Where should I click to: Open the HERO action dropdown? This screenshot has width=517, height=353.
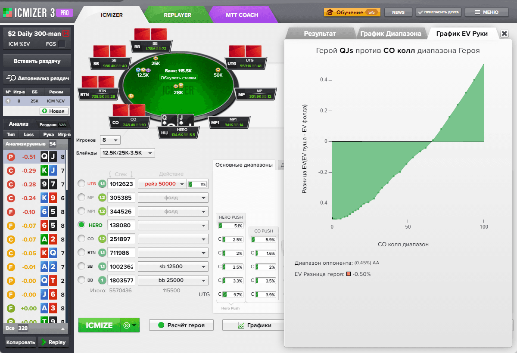173,225
